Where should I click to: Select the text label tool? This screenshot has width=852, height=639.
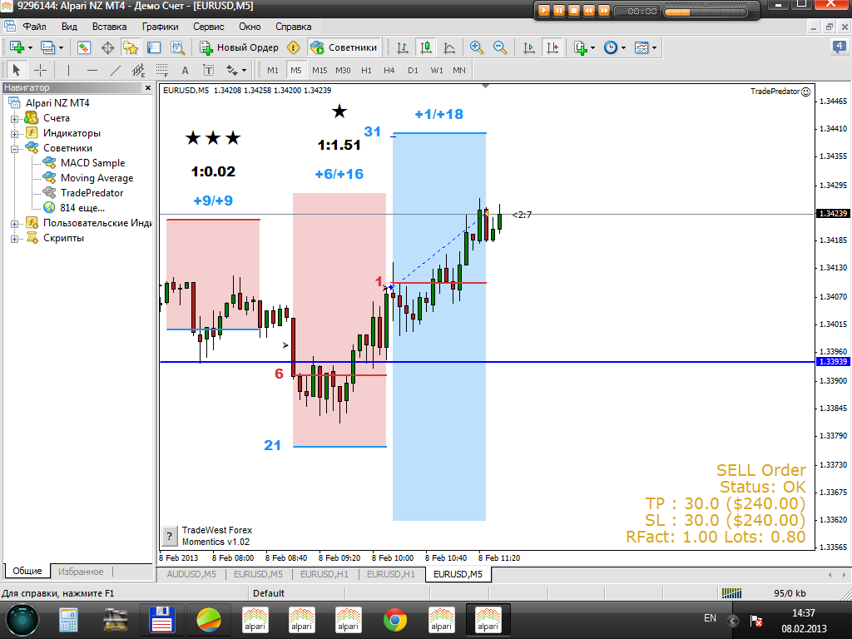coord(209,70)
